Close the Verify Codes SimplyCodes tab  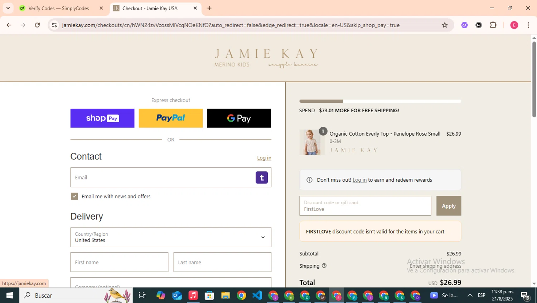click(101, 8)
